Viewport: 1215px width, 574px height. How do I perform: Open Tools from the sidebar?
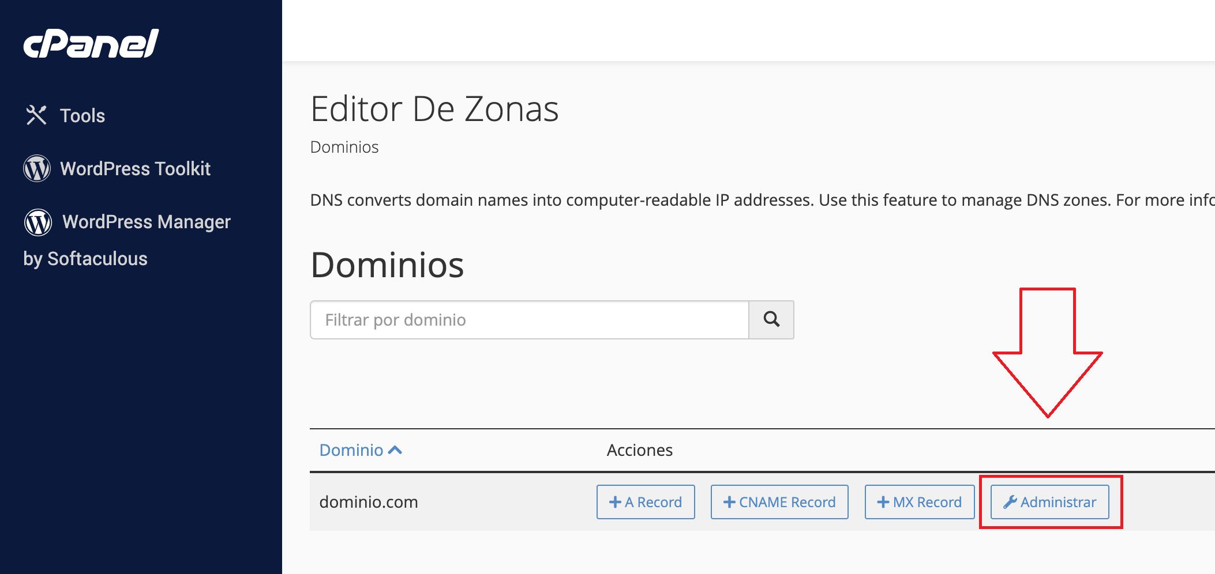click(x=82, y=115)
